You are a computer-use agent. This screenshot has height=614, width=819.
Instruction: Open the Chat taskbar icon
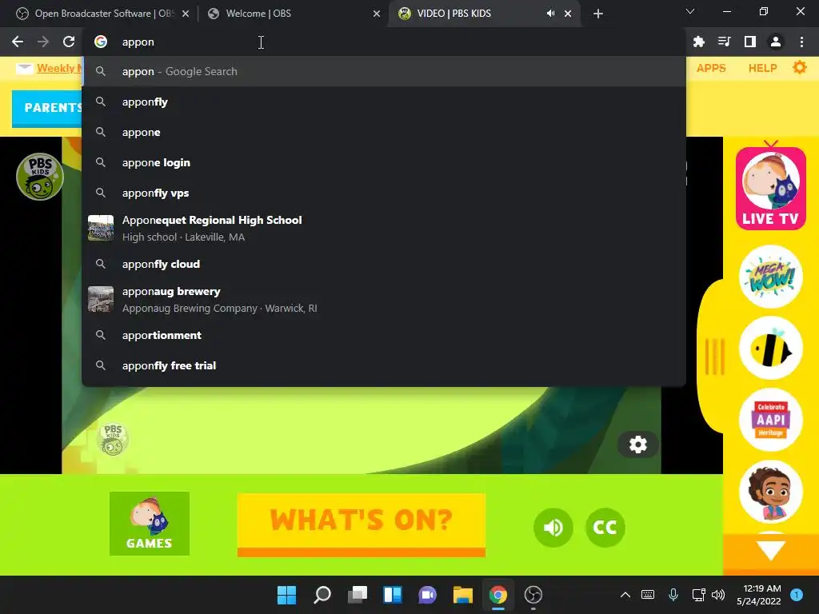427,595
